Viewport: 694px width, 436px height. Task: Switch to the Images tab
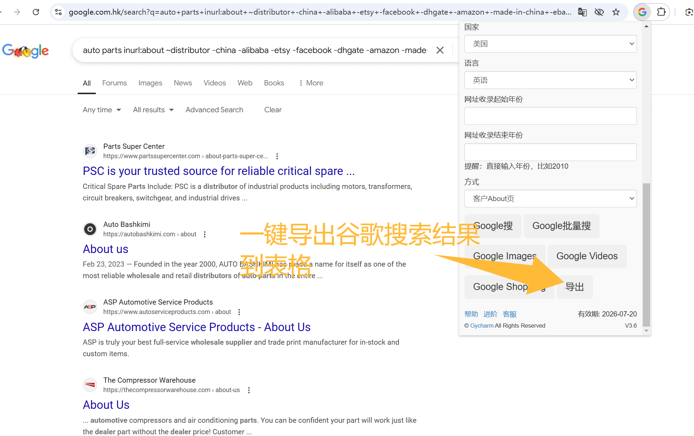pos(150,83)
